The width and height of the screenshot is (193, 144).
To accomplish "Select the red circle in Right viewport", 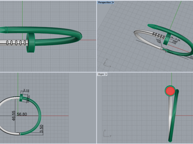I will [170, 91].
